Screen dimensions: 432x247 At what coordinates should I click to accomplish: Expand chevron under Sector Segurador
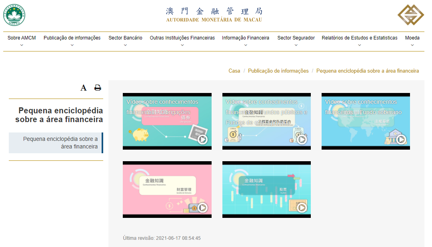click(x=296, y=45)
